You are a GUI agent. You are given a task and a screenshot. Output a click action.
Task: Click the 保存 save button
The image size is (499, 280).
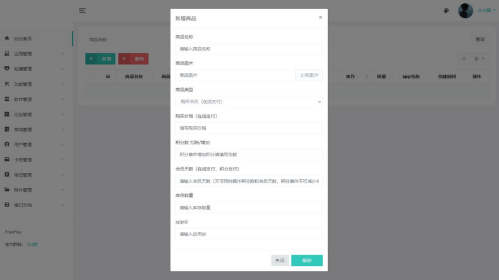point(306,260)
